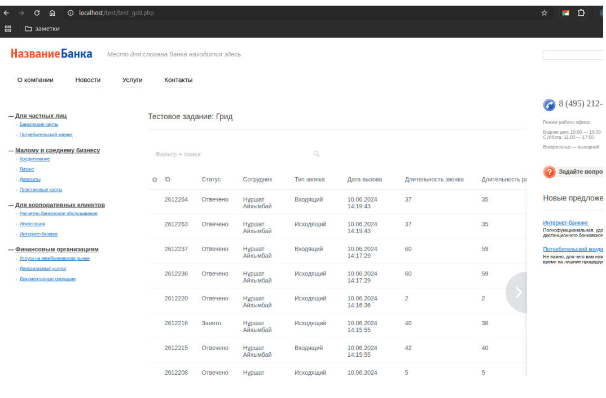Click the grid scroll-right arrow circle

pyautogui.click(x=518, y=292)
